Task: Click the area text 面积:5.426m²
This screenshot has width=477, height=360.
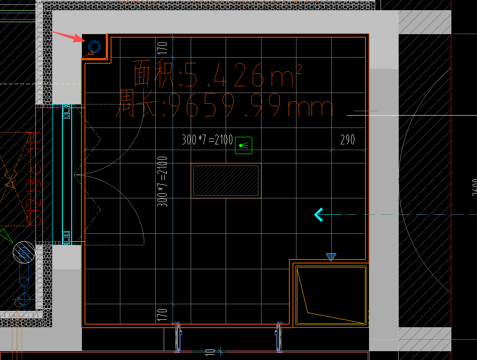Action: (x=218, y=74)
